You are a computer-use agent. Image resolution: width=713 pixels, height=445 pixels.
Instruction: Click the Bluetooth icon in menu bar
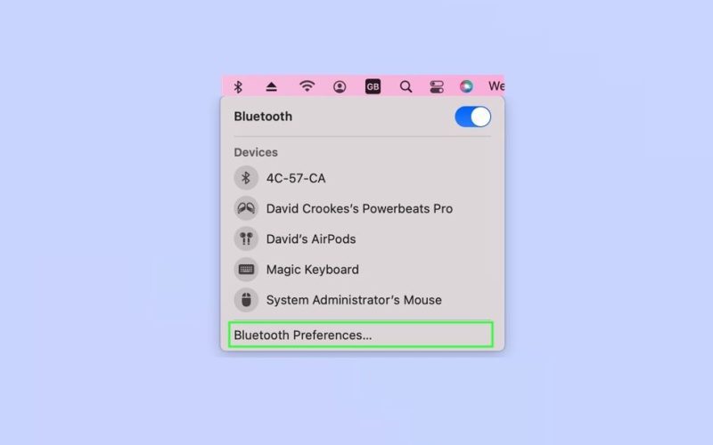238,86
